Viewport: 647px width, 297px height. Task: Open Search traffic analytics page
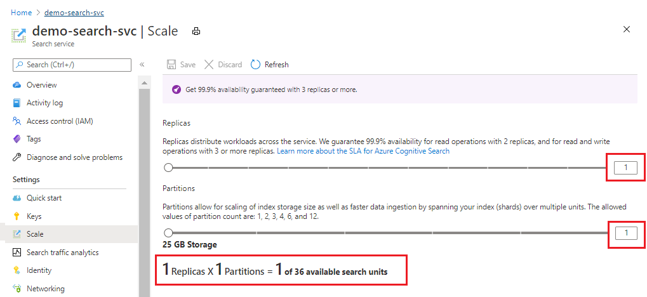(x=62, y=253)
